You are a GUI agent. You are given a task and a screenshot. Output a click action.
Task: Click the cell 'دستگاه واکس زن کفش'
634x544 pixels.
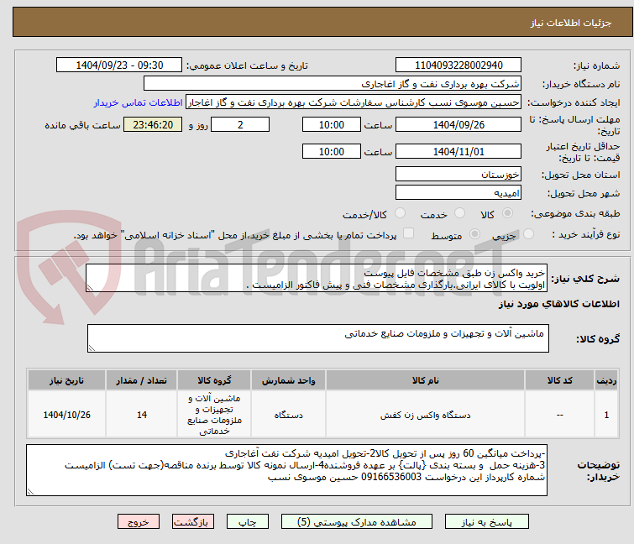click(426, 415)
